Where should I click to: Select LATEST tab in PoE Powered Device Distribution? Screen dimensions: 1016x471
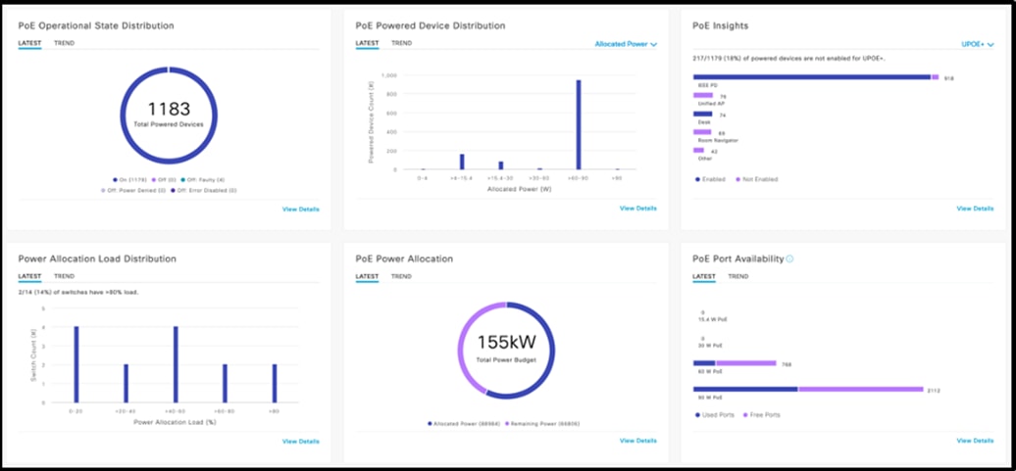367,43
